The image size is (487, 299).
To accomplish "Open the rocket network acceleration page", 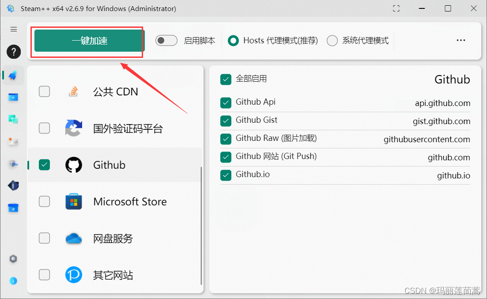I will coord(13,75).
